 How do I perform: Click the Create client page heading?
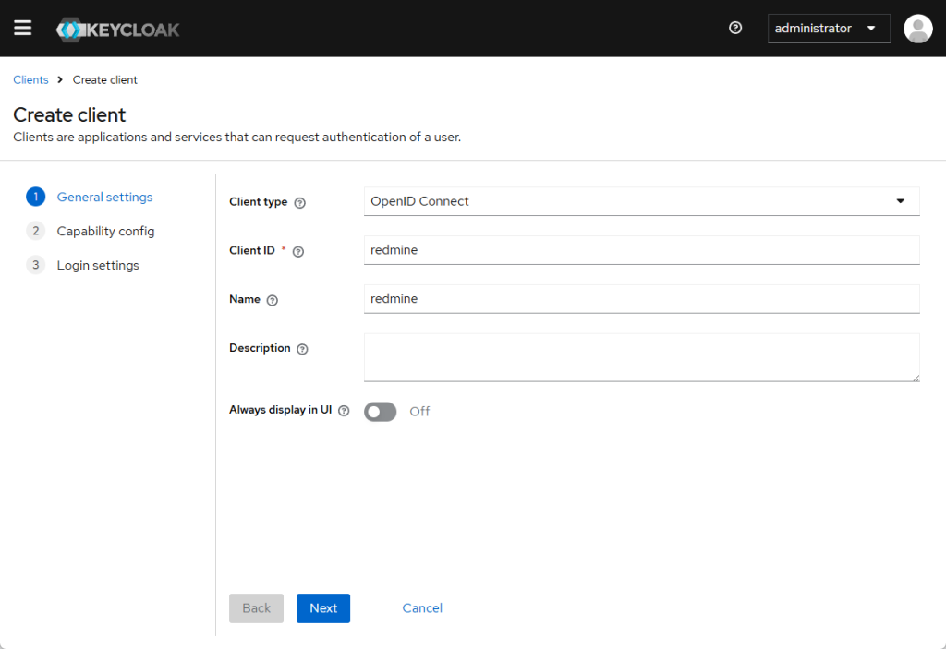(x=69, y=114)
